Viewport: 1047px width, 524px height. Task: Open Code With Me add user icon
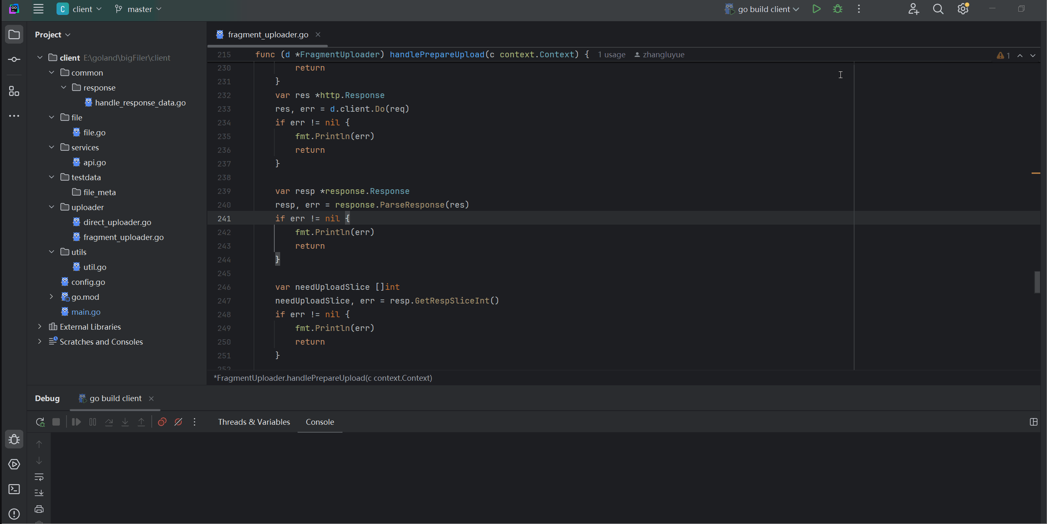(913, 9)
